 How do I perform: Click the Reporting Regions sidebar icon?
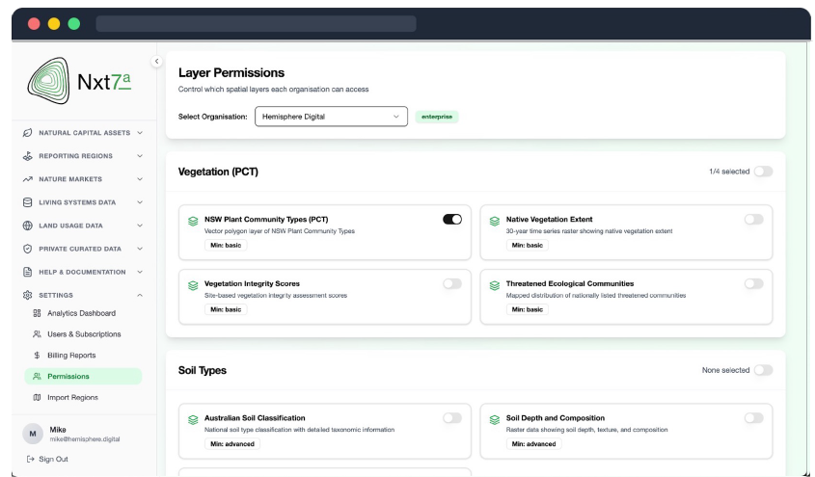coord(28,156)
